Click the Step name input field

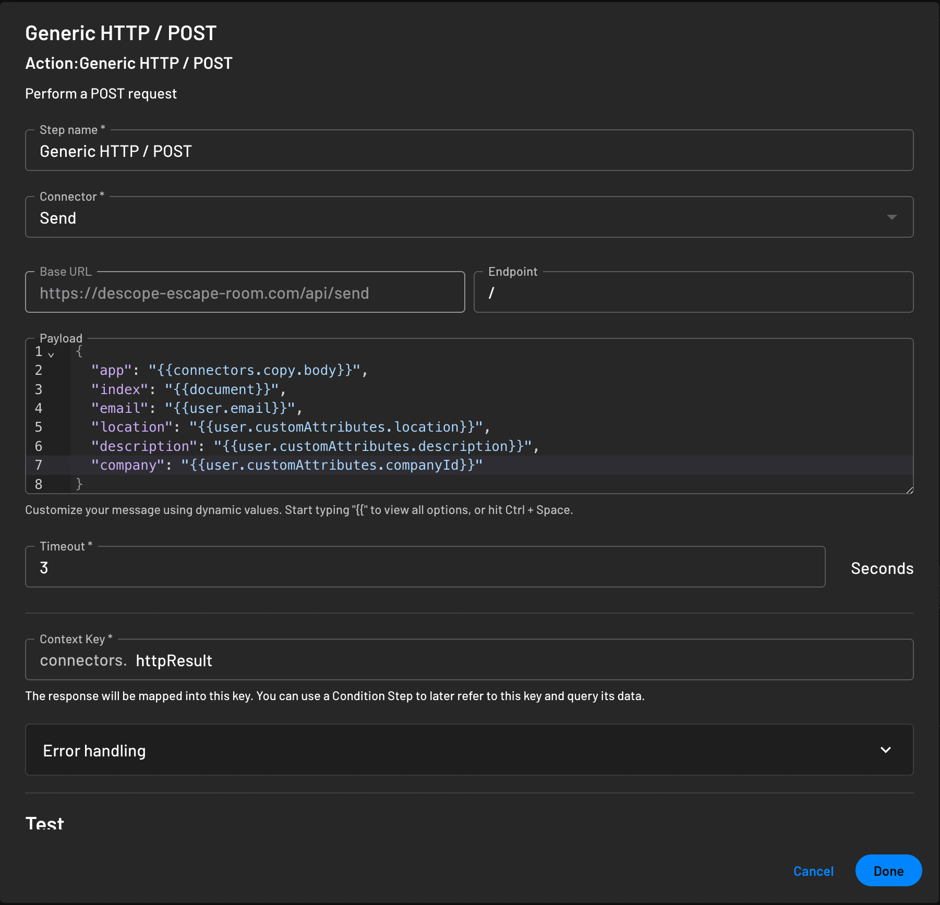coord(468,151)
